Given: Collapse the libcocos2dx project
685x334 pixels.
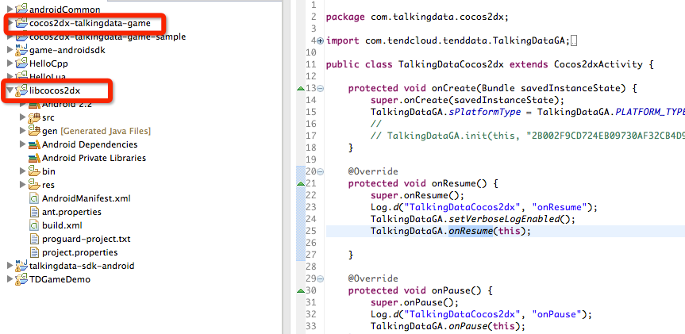Looking at the screenshot, I should 10,90.
